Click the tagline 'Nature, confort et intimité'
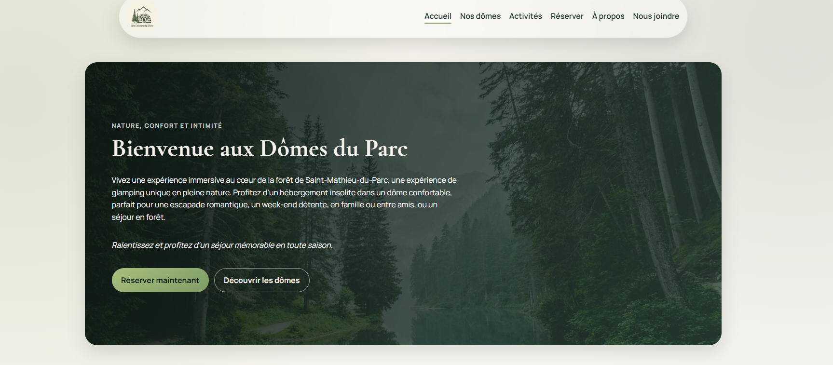 (167, 125)
